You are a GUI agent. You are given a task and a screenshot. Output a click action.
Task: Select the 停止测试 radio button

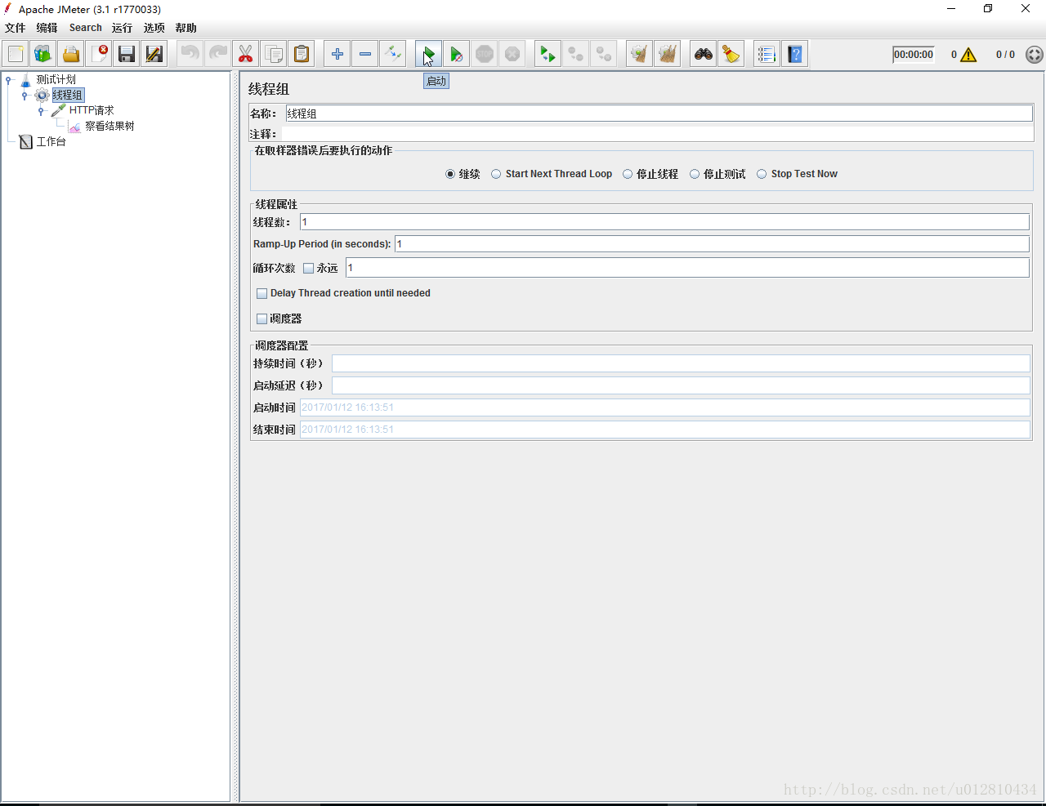point(695,174)
